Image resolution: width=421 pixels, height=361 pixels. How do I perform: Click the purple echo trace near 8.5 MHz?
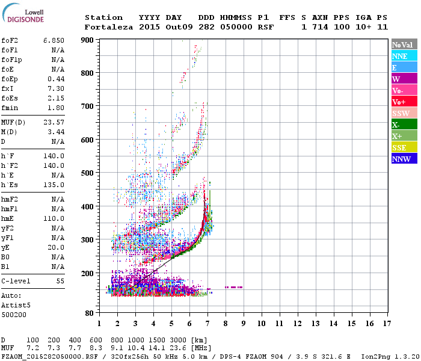(233, 288)
